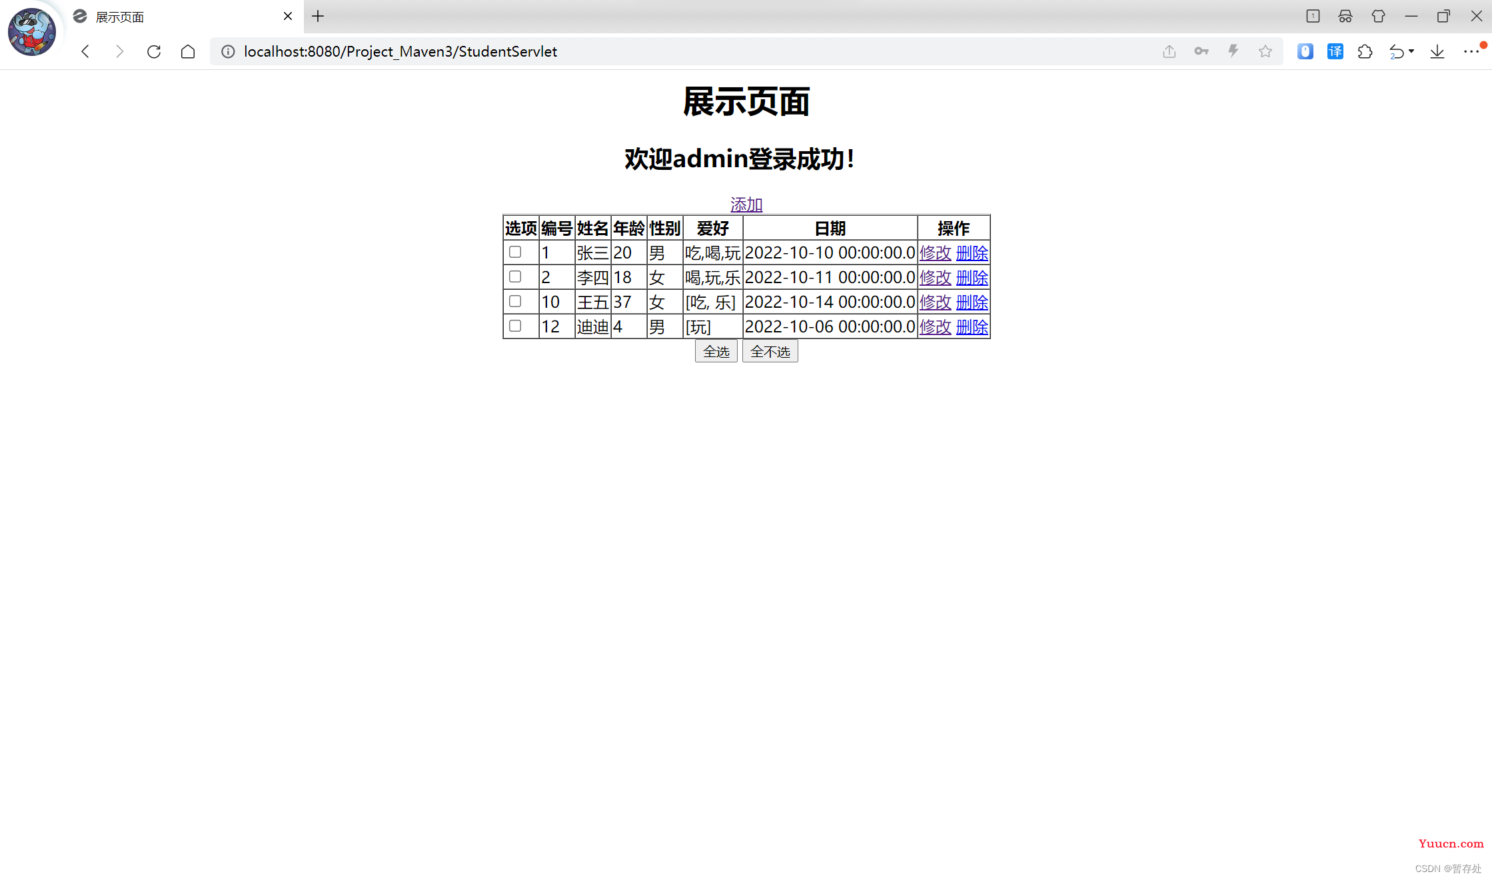Click the undo closed tab icon
1492x880 pixels.
click(1397, 51)
